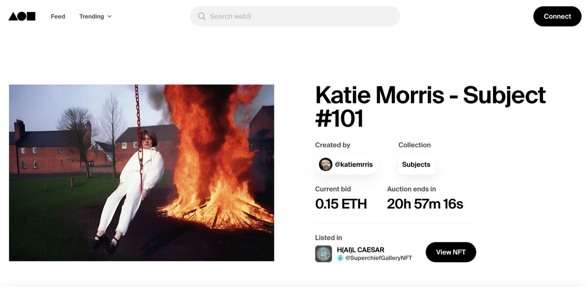Open the burning bonfire NFT artwork
The image size is (587, 287).
141,173
